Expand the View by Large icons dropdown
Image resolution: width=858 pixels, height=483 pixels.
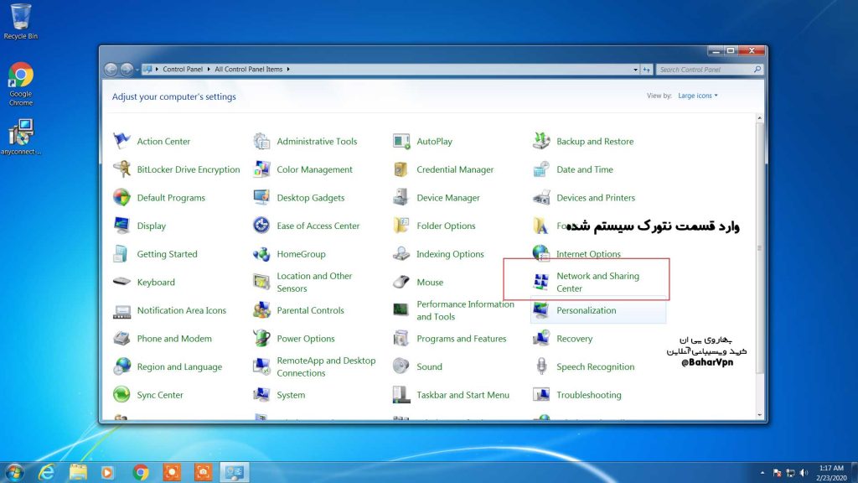click(x=698, y=96)
